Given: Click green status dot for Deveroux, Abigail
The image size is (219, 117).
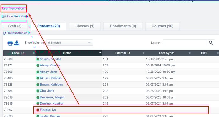Looking at the screenshot, I should click(38, 97).
